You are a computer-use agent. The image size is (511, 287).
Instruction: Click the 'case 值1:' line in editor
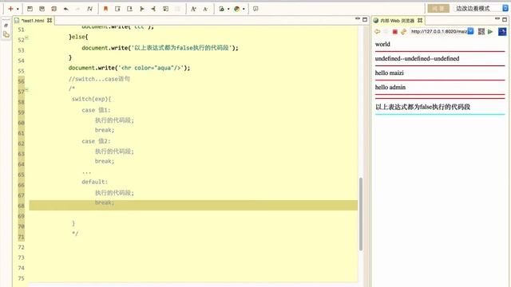coord(96,110)
